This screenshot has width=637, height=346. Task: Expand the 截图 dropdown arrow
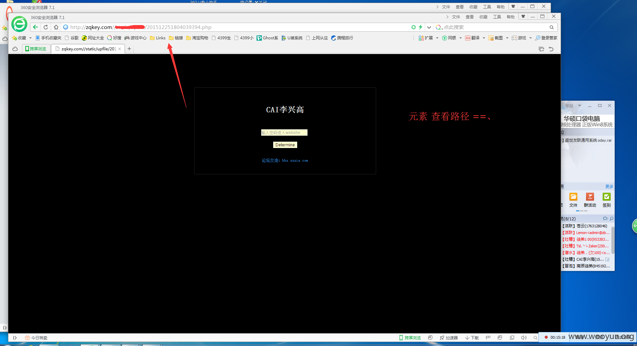(x=507, y=38)
